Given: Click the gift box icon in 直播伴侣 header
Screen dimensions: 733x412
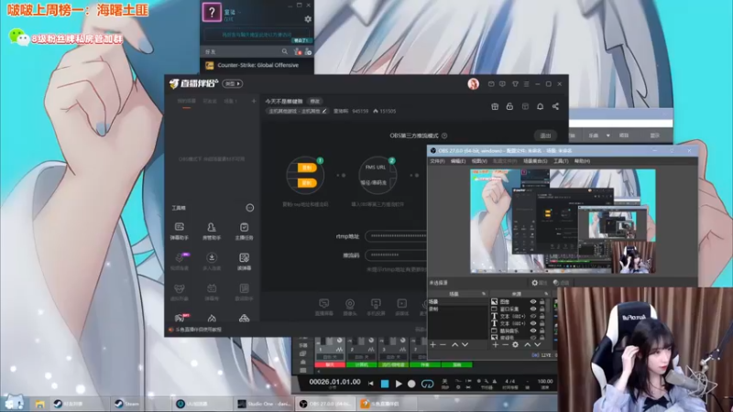Looking at the screenshot, I should pyautogui.click(x=495, y=106).
